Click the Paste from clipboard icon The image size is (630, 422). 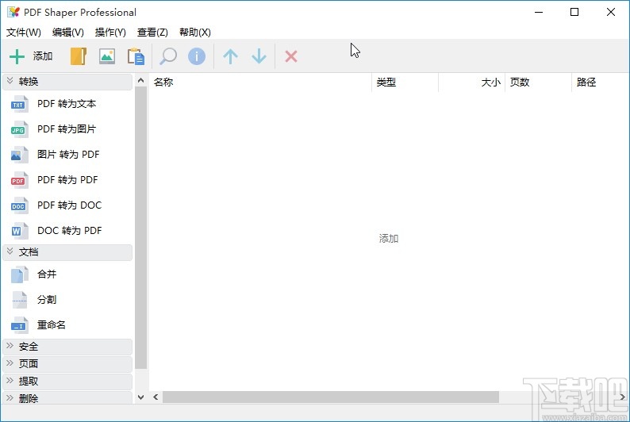[136, 56]
